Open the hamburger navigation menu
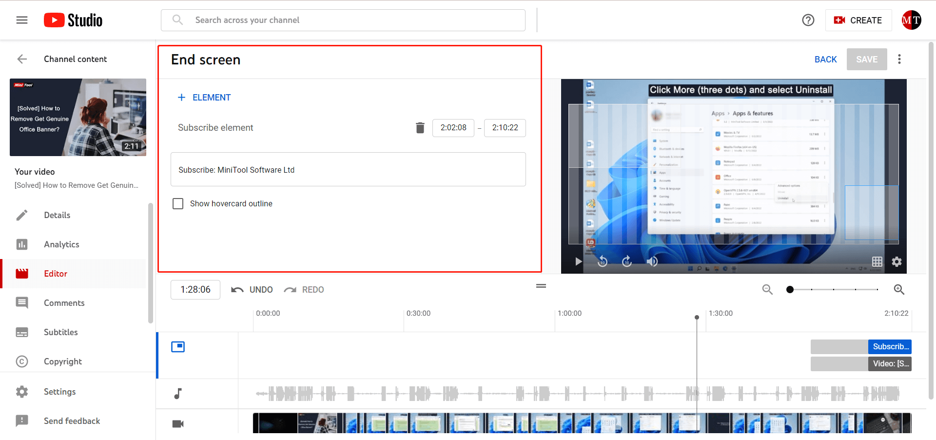Image resolution: width=936 pixels, height=440 pixels. tap(22, 20)
